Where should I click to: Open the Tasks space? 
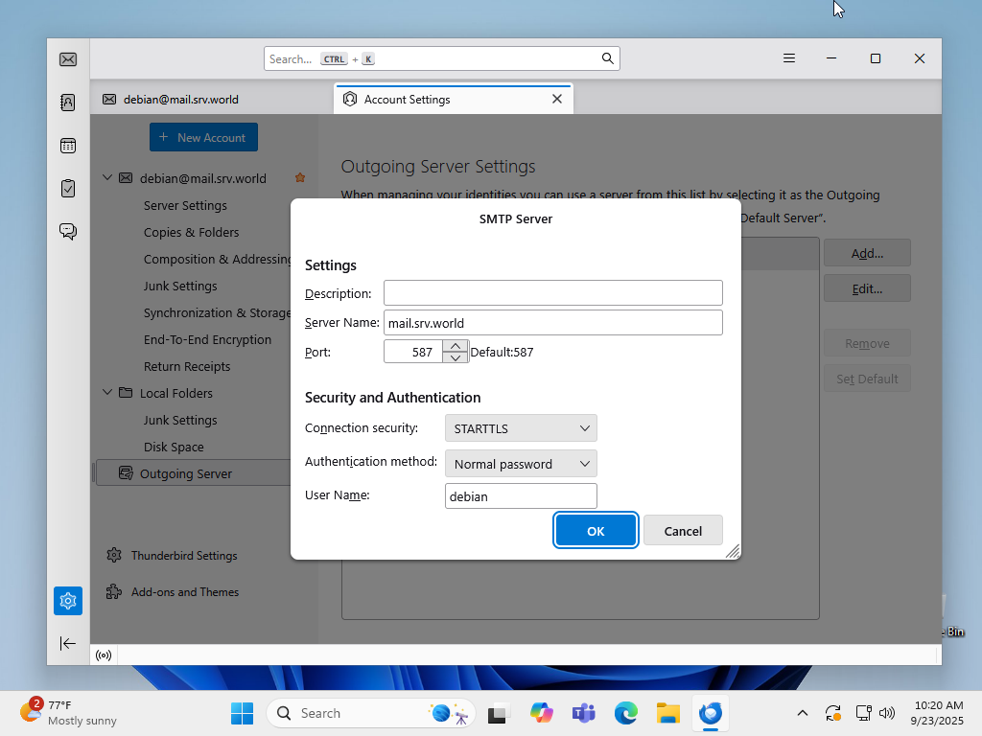(x=67, y=188)
